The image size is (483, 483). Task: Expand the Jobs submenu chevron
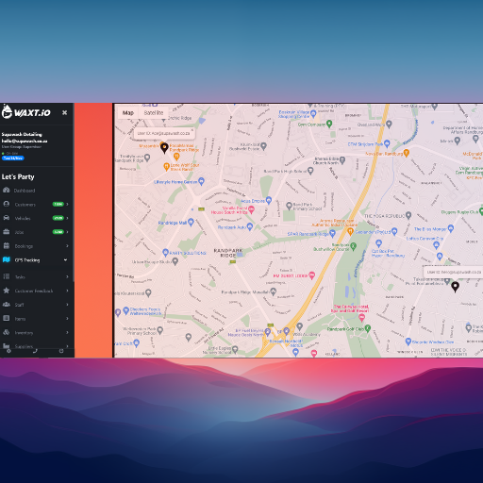pyautogui.click(x=67, y=232)
